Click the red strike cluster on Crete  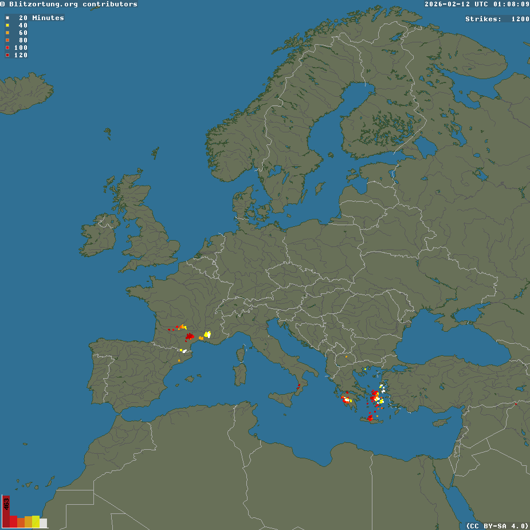click(x=370, y=418)
